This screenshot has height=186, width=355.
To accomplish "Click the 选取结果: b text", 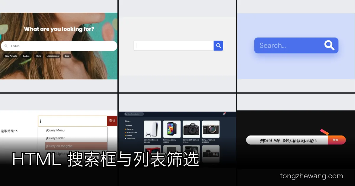I will (x=9, y=131).
